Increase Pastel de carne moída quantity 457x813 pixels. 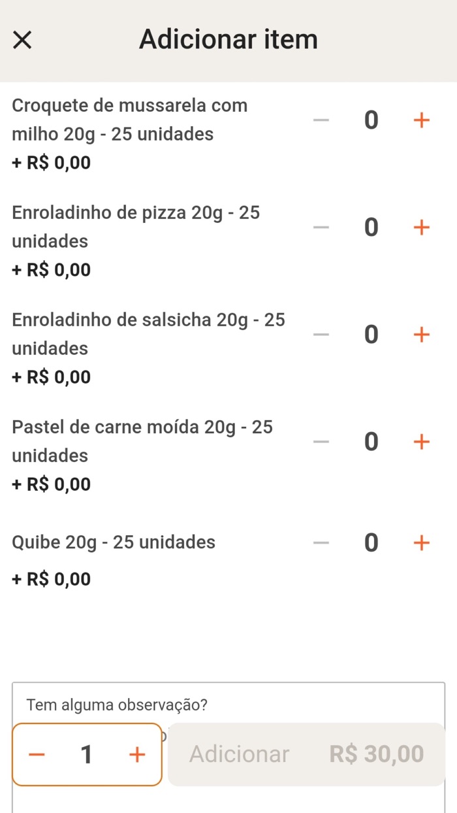422,441
